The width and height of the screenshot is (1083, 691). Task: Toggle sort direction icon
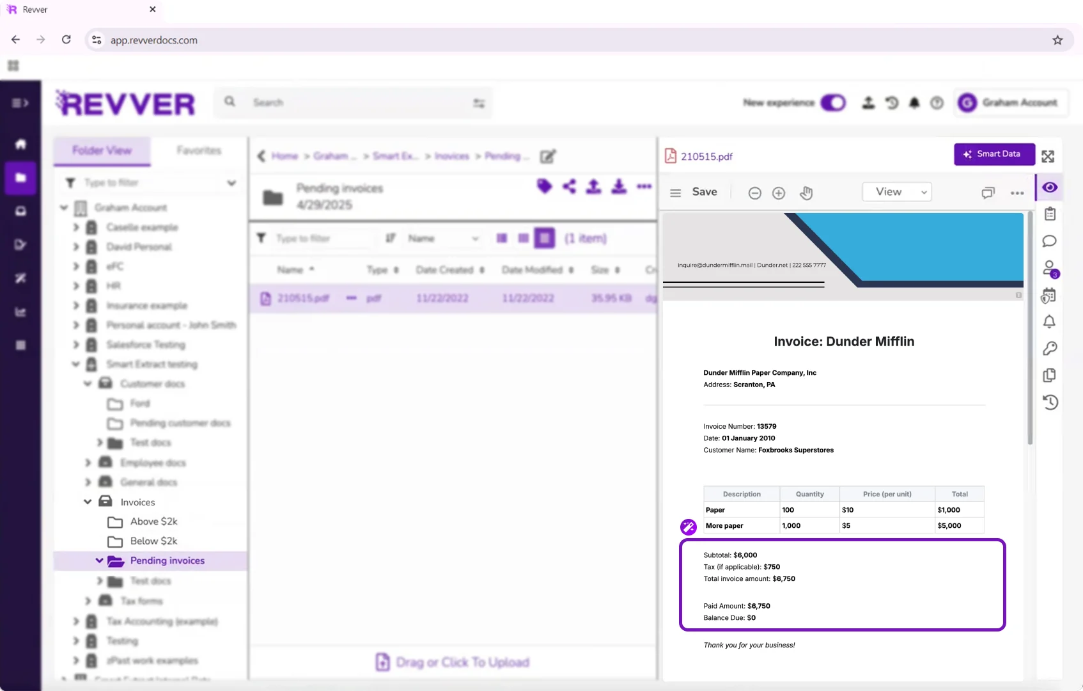point(390,238)
